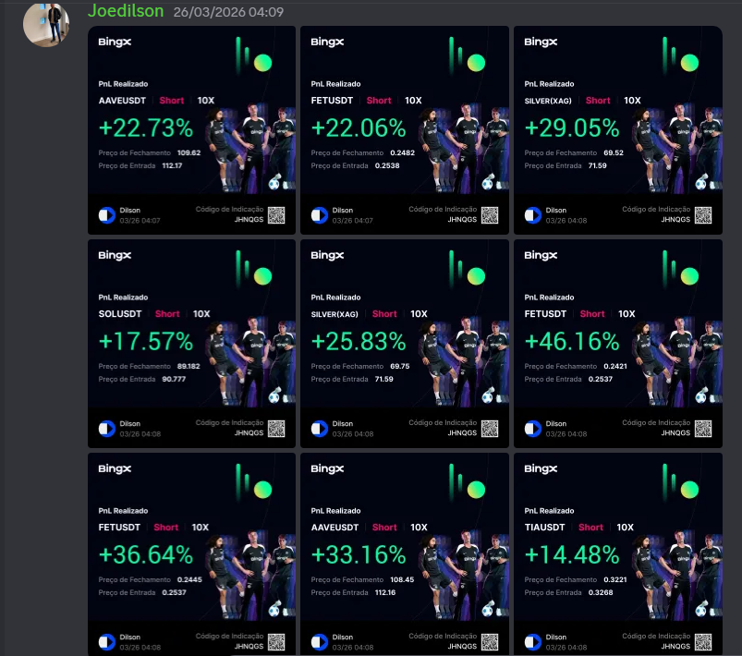Click the closing price 69.75
Screen dimensions: 742x656
[x=400, y=366]
